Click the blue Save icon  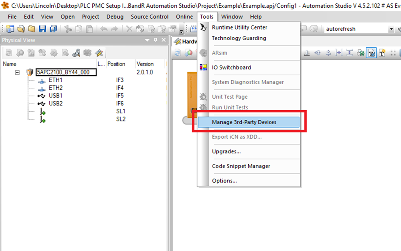(42, 29)
